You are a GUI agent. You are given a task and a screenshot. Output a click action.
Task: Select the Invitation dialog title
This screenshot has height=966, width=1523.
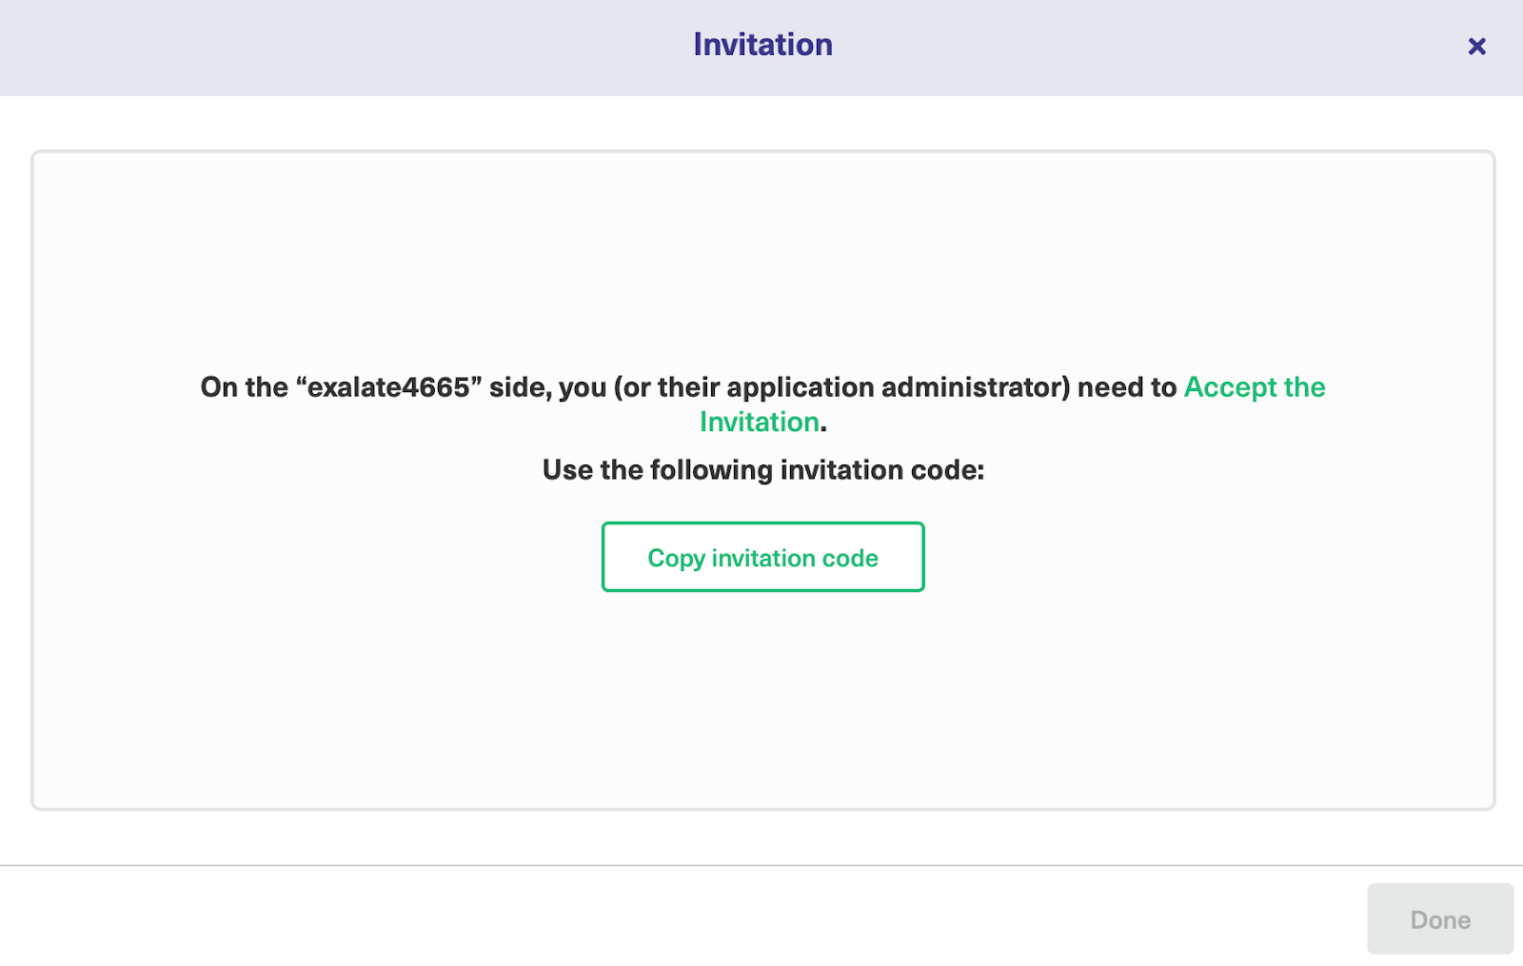click(761, 44)
